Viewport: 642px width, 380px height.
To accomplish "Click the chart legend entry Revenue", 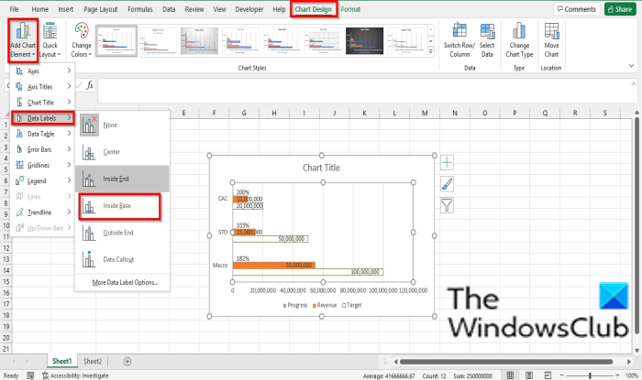I will (x=325, y=305).
